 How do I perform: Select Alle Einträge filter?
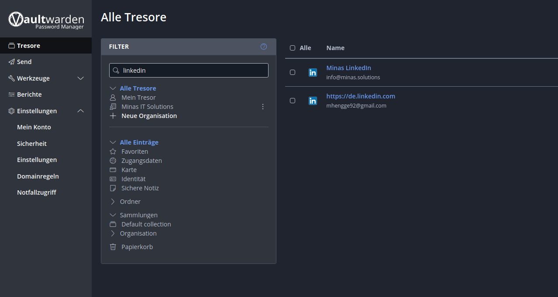click(x=139, y=142)
